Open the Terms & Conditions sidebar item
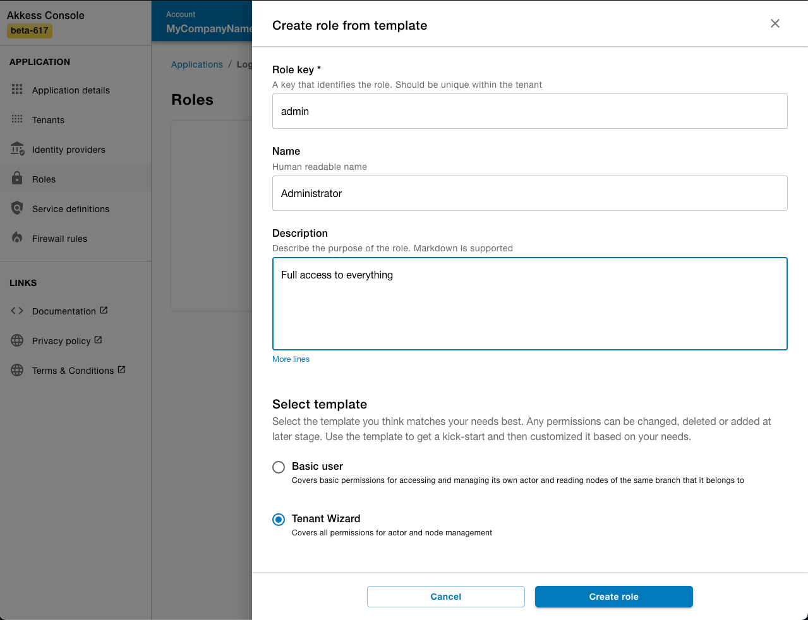Screen dimensions: 808x620 coord(73,371)
